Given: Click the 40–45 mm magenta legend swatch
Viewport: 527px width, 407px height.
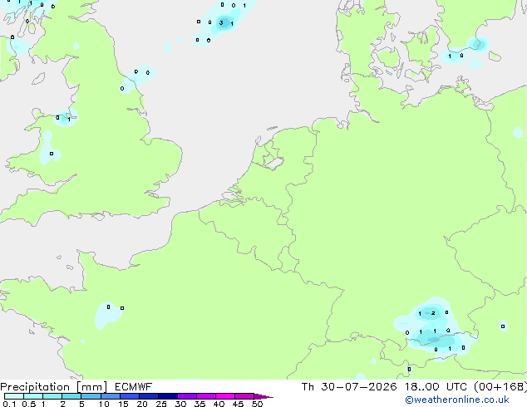Looking at the screenshot, I should [x=225, y=396].
